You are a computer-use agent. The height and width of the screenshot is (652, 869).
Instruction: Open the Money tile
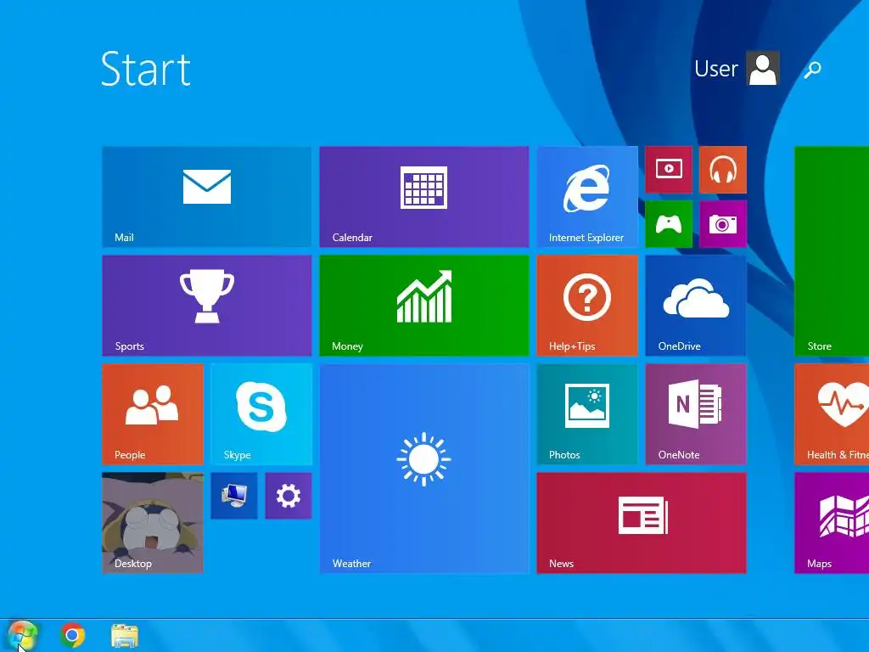click(424, 306)
